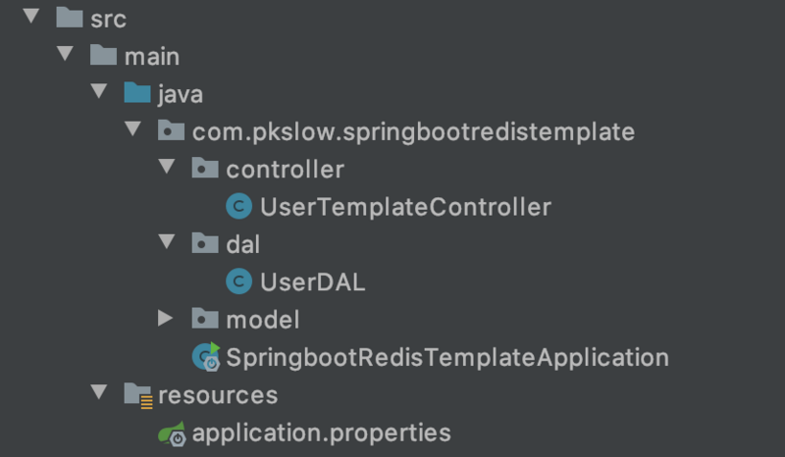Select the SpringbootRedisTemplateApplication class name
785x457 pixels.
click(446, 357)
